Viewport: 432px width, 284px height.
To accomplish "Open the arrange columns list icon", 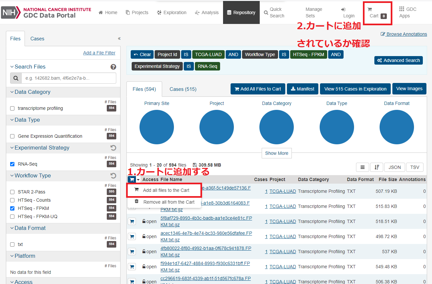I will coord(363,167).
